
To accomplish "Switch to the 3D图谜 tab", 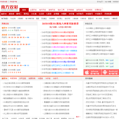I will (40, 78).
